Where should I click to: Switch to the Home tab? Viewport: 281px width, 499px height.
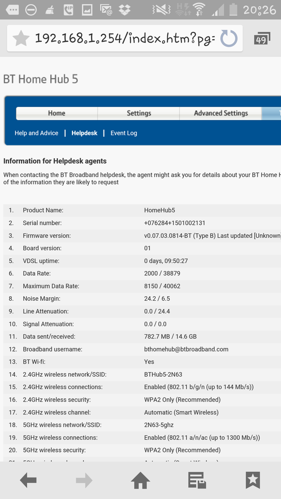click(x=56, y=113)
